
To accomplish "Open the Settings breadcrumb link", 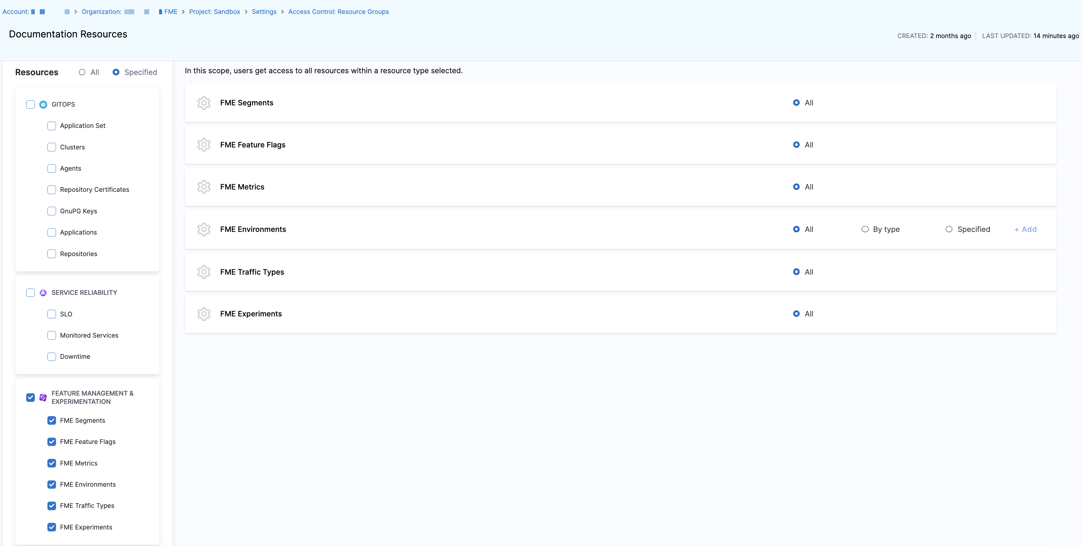I will tap(264, 12).
